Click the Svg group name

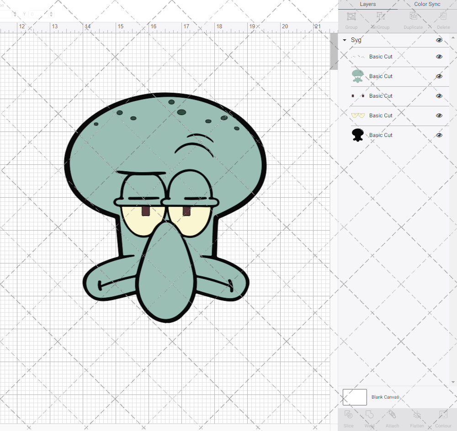tap(356, 40)
